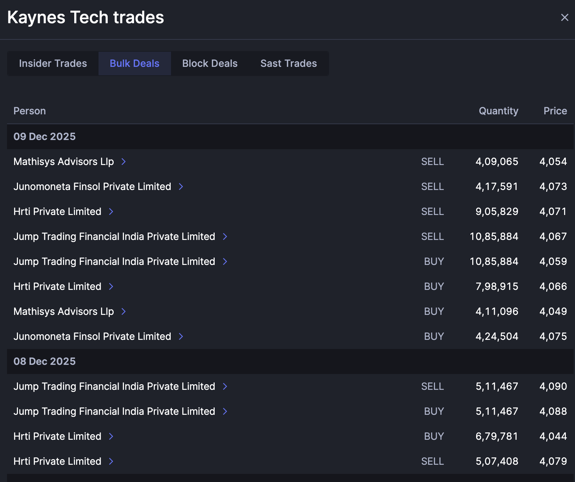Click the arrow next to Junomoneta Finsol BUY entry
Screen dimensions: 575x482
pyautogui.click(x=181, y=336)
